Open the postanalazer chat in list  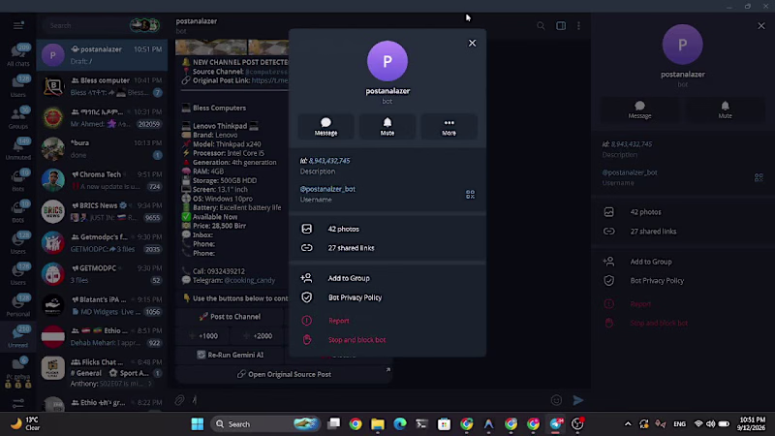tap(102, 55)
